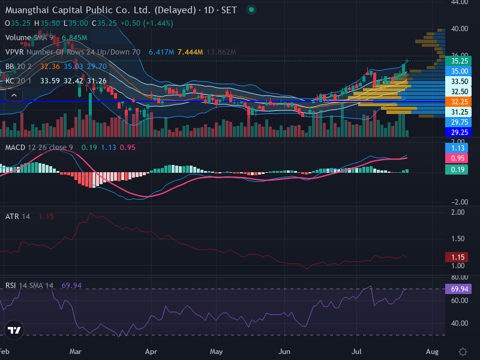The height and width of the screenshot is (360, 480).
Task: Click the 31.25 price axis label
Action: pyautogui.click(x=458, y=112)
